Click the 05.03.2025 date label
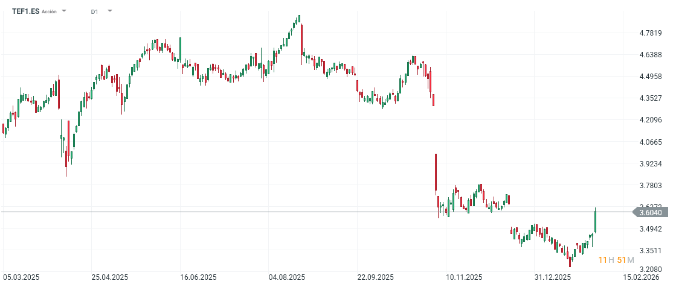676x287 pixels. coord(22,277)
